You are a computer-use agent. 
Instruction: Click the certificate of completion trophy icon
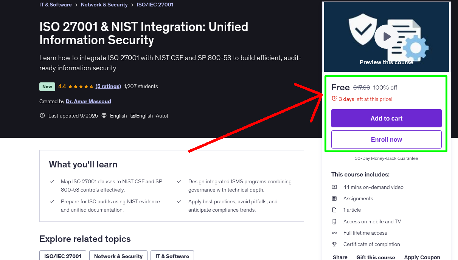(x=334, y=244)
